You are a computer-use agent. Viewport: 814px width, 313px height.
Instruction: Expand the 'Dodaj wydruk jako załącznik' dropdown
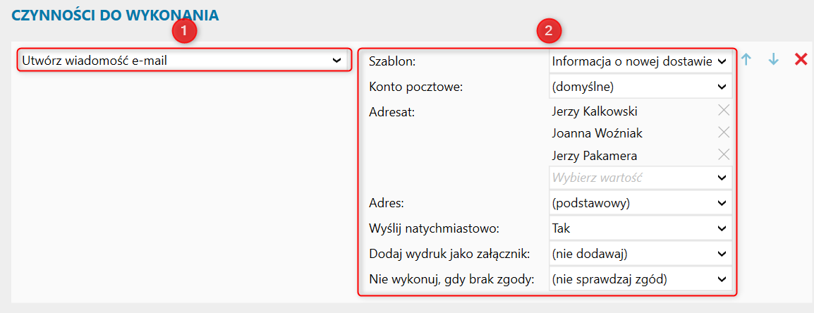639,253
